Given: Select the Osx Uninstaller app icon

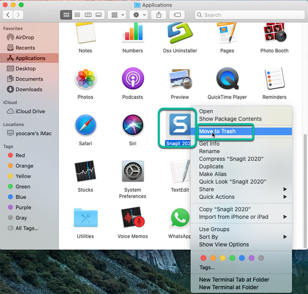Looking at the screenshot, I should point(180,33).
